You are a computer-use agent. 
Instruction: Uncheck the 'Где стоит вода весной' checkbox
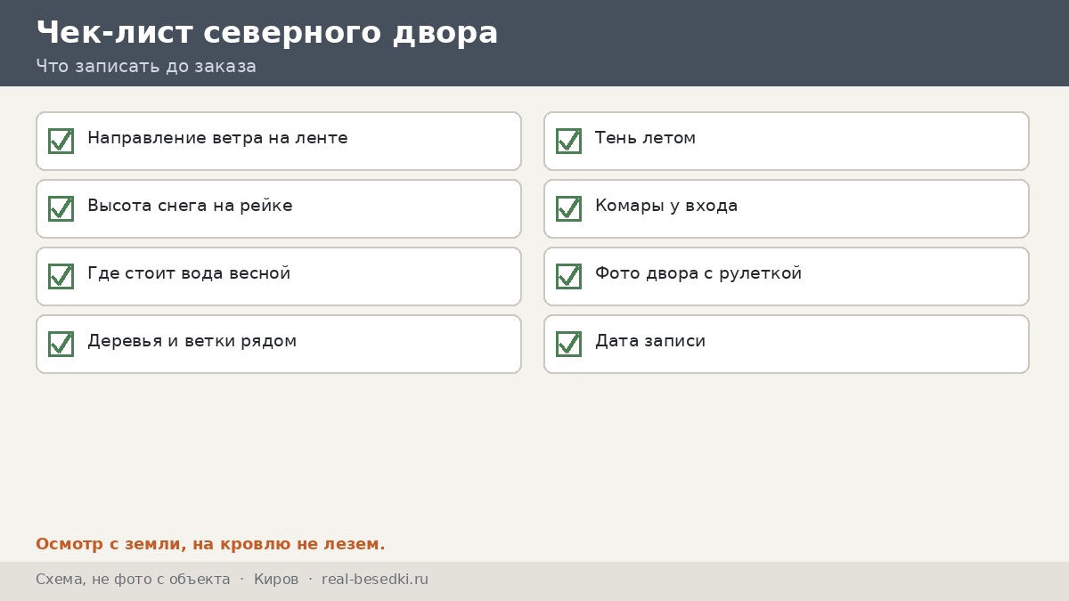[x=61, y=276]
